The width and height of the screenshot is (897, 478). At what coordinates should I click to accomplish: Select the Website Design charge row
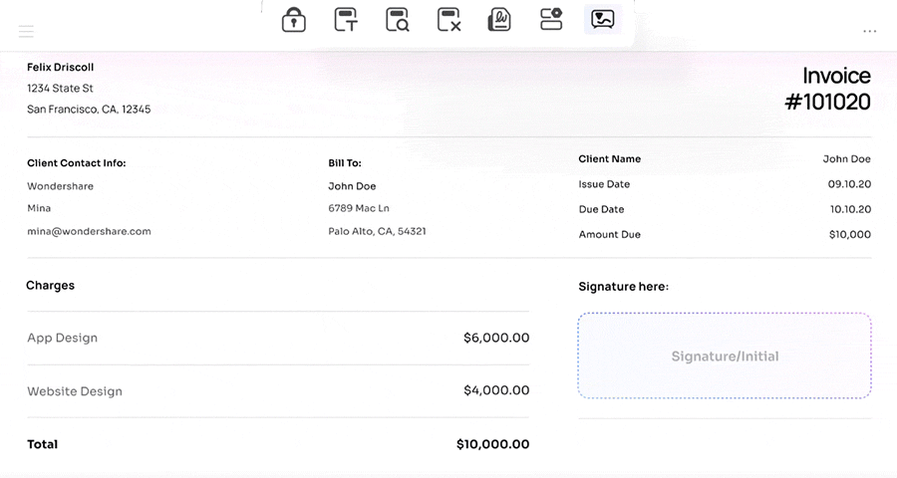pos(278,391)
